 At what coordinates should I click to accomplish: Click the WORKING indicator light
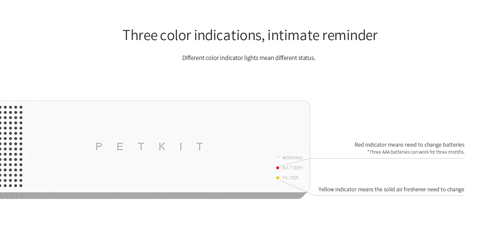[278, 158]
